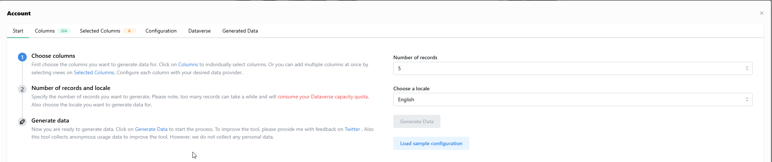Viewport: 772px width, 162px height.
Task: Click the step 2 circle icon
Action: (22, 89)
